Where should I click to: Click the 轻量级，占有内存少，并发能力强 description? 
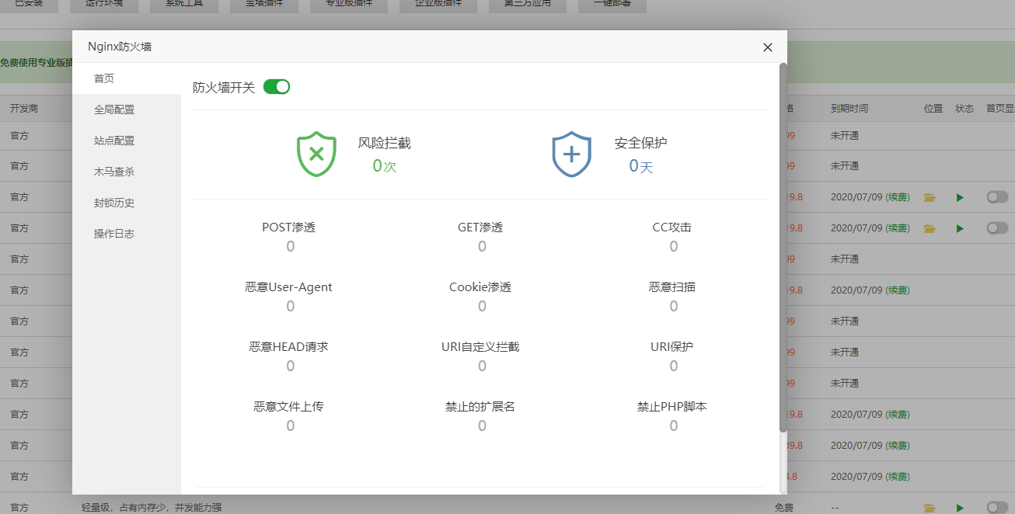coord(152,508)
